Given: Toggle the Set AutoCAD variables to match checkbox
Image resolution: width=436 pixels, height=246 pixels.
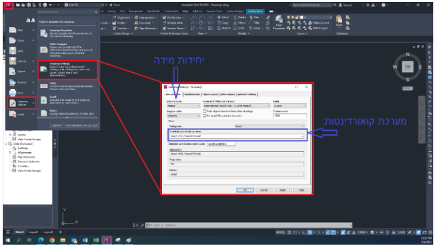Looking at the screenshot, I should pos(205,116).
